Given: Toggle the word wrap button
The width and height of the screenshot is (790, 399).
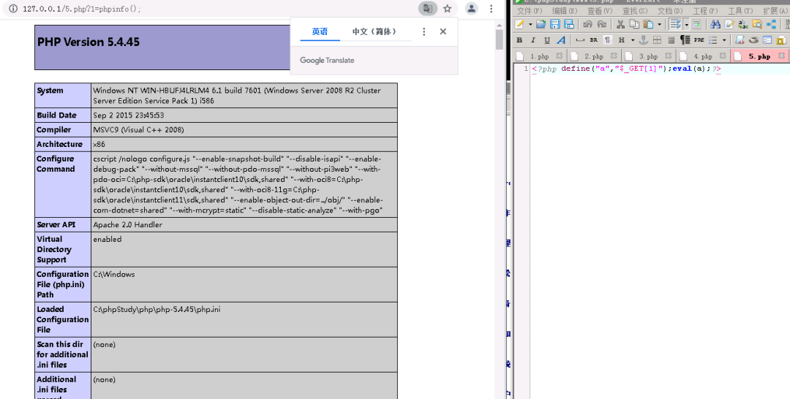Looking at the screenshot, I should point(675,24).
